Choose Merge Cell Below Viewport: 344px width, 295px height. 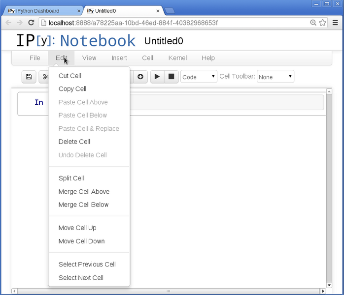[89, 205]
